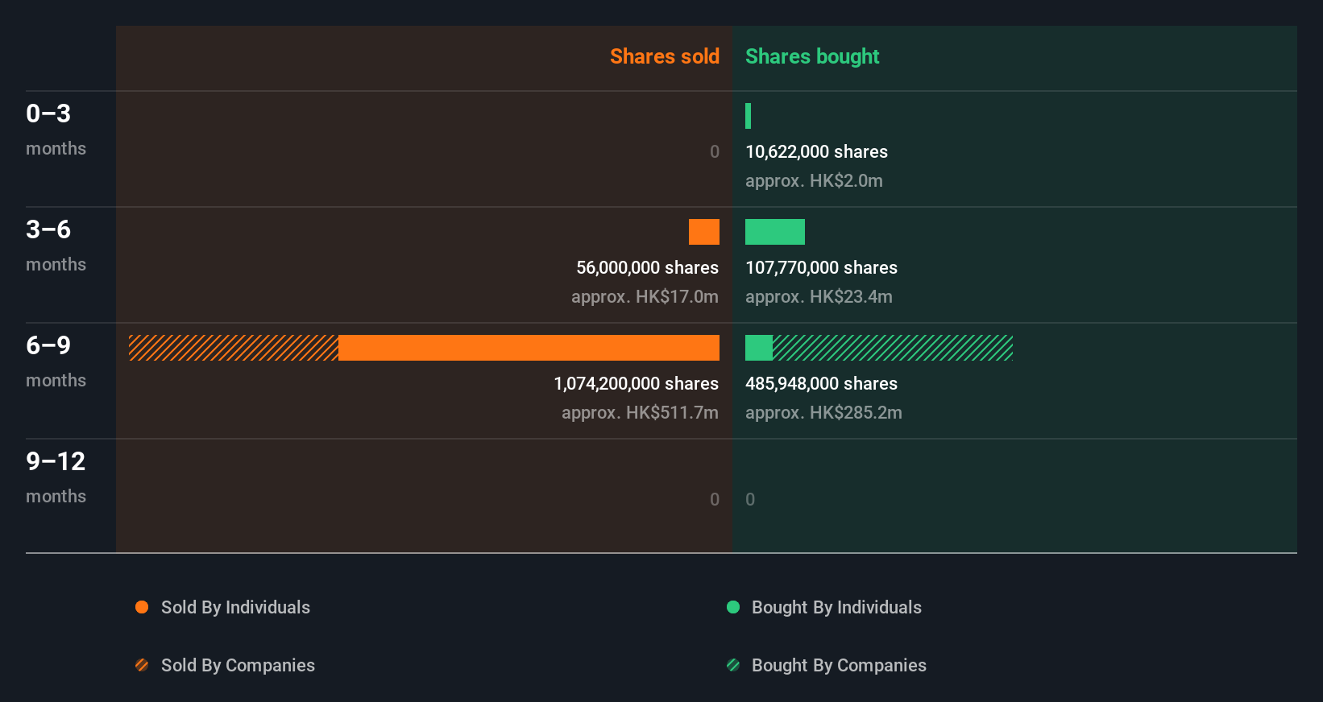Screen dimensions: 1323x702
Task: Click the approx. HK$511.7m value
Action: [x=640, y=412]
